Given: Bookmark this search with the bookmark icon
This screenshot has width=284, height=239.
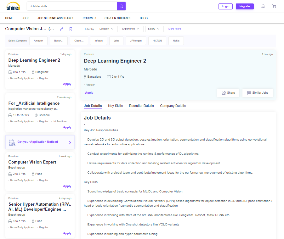Looking at the screenshot, I should coord(71,29).
